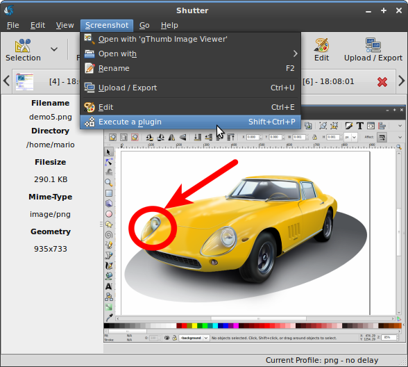Select the magnifier zoom tool in screenshot

click(109, 182)
